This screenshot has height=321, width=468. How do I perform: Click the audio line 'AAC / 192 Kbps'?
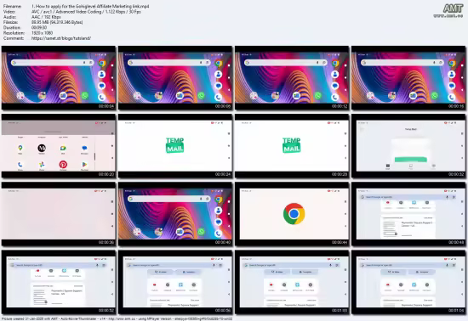pyautogui.click(x=46, y=17)
